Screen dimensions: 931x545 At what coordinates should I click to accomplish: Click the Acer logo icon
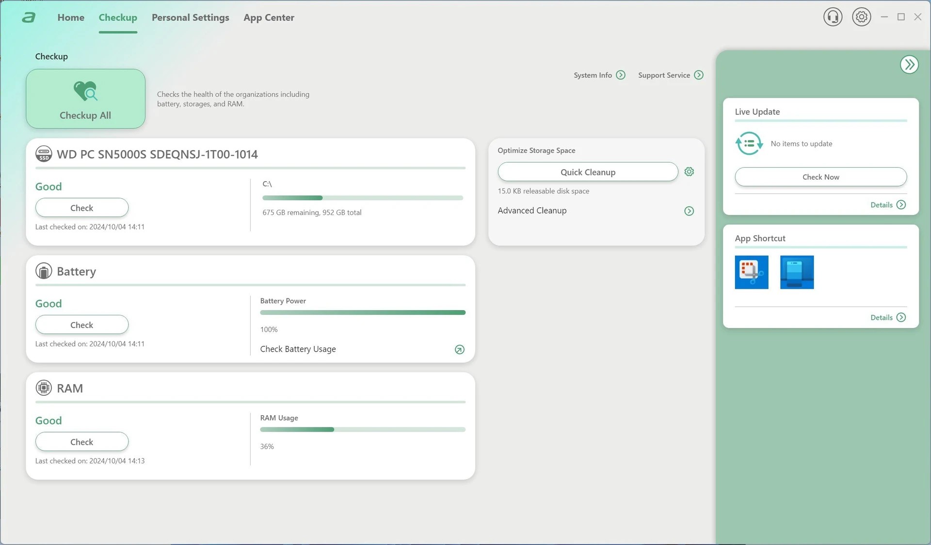[29, 17]
